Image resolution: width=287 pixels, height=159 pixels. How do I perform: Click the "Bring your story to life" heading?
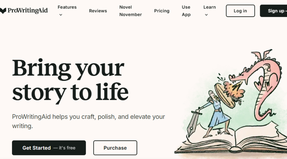click(x=70, y=80)
